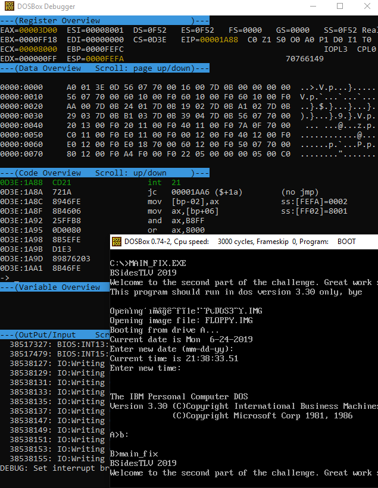
Task: Maximize the DOSBox Debugger window
Action: point(340,7)
